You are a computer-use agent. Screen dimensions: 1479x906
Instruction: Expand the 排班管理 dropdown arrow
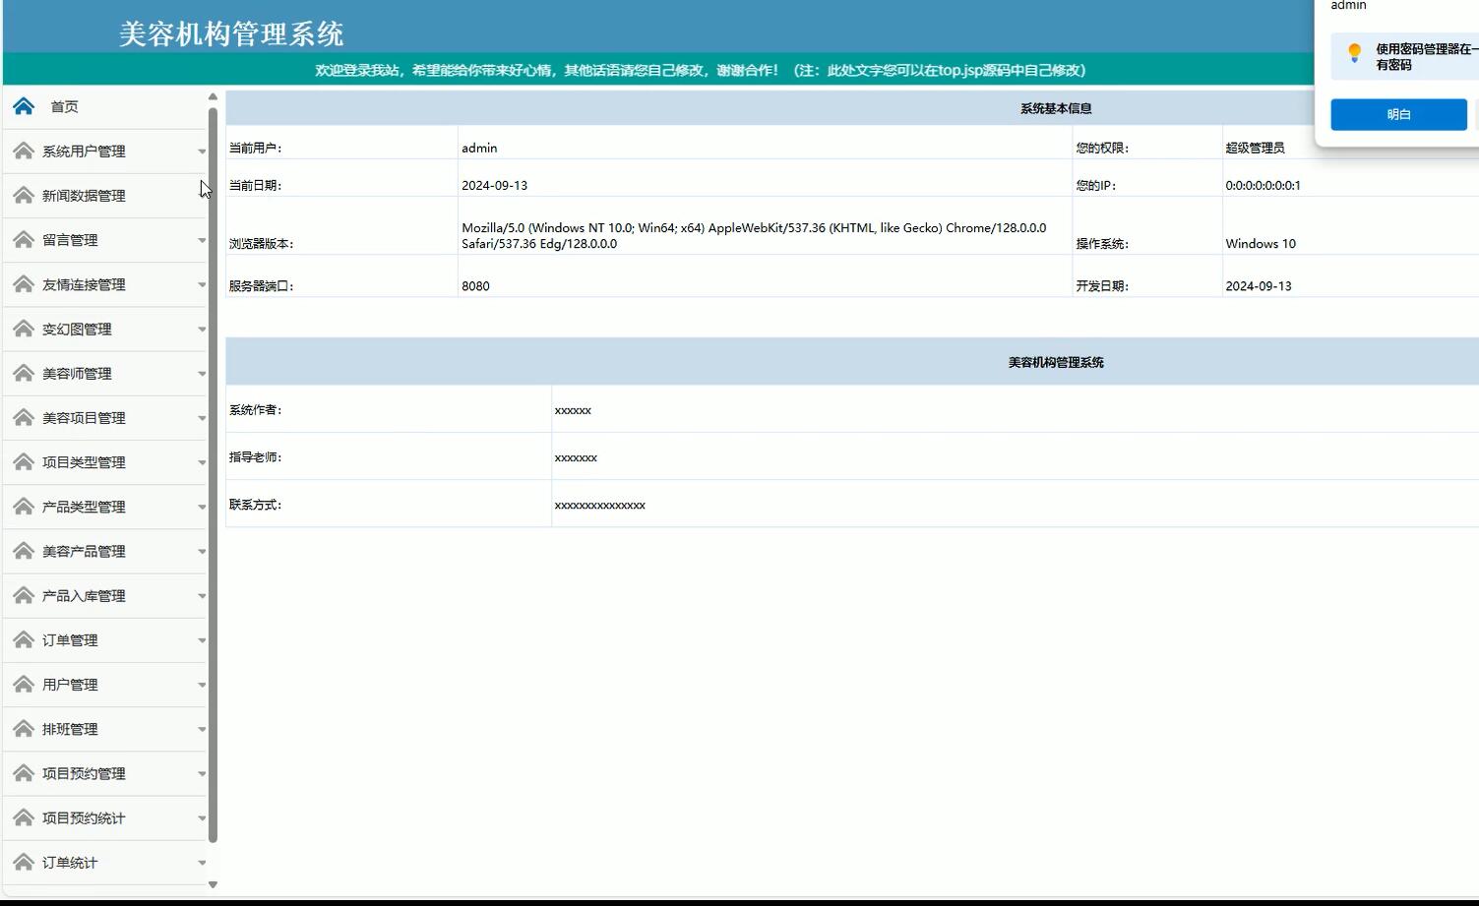203,728
